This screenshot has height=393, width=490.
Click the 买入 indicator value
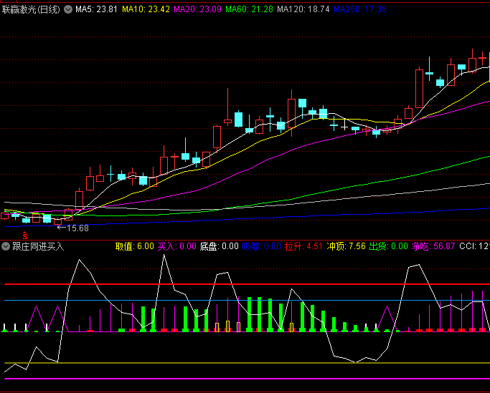(x=176, y=246)
